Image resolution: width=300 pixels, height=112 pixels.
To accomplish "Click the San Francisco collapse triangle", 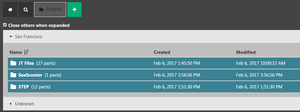I will point(11,37).
